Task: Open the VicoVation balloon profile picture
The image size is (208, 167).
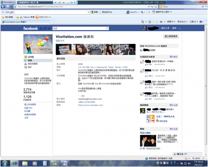Action: [x=38, y=44]
